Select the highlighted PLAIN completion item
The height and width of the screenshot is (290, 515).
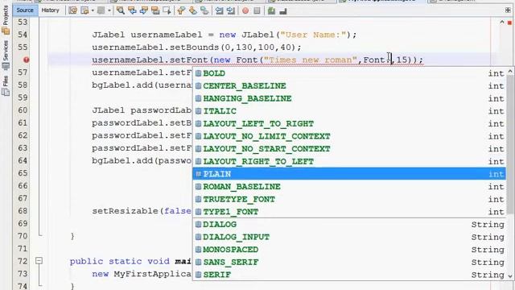coord(348,174)
